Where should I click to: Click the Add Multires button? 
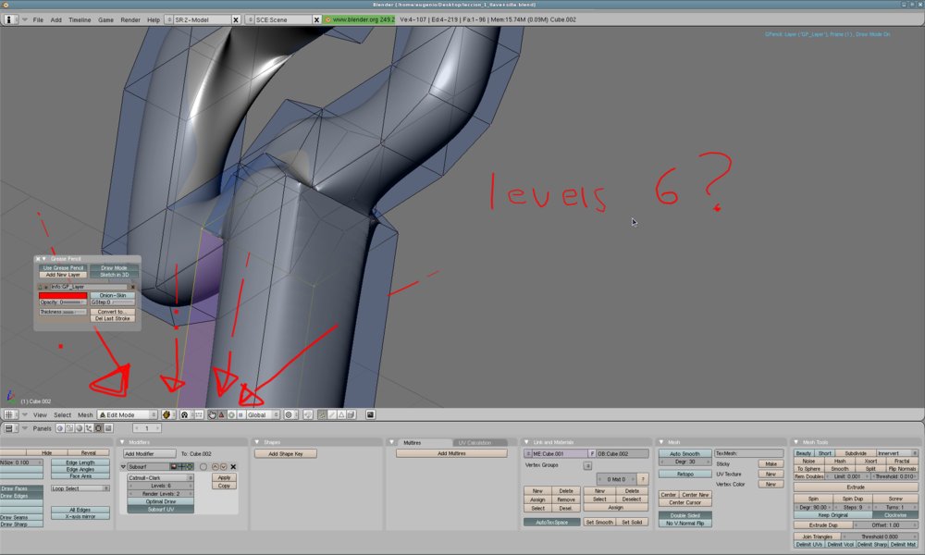452,453
